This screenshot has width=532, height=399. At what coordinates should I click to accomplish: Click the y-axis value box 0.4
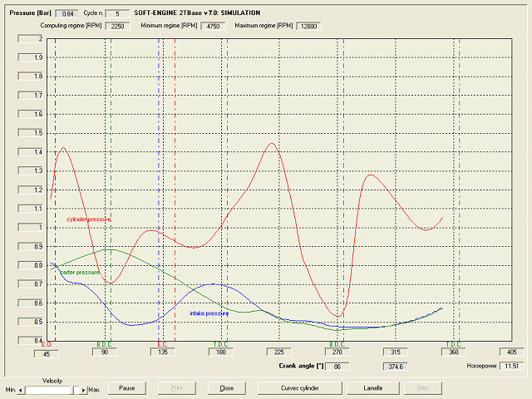31,340
